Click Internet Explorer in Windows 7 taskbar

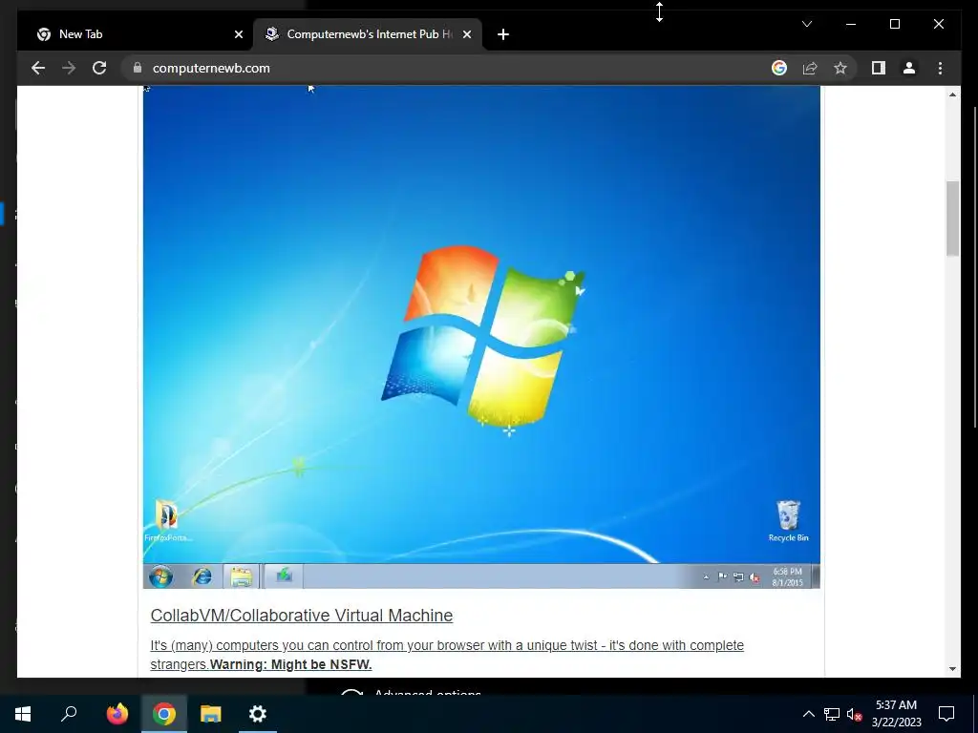coord(202,576)
